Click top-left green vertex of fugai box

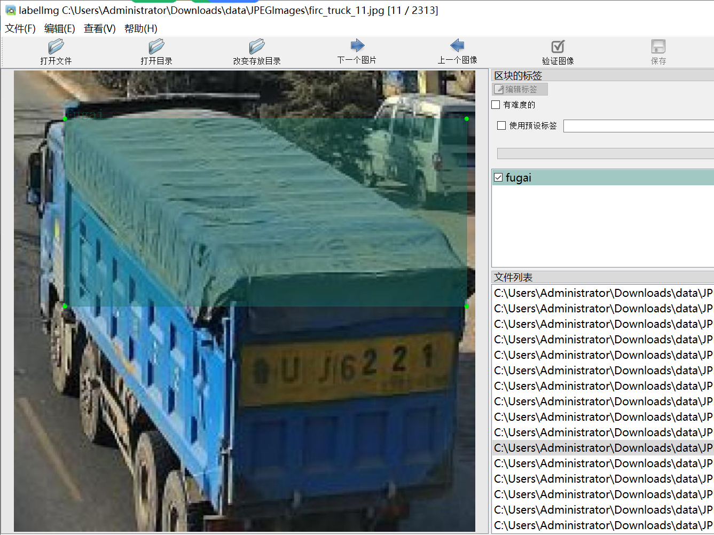[65, 119]
